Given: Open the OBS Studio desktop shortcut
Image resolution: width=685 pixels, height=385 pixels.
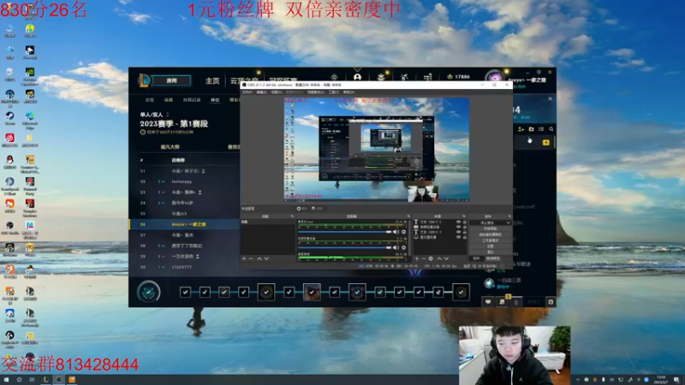Looking at the screenshot, I should (9, 228).
